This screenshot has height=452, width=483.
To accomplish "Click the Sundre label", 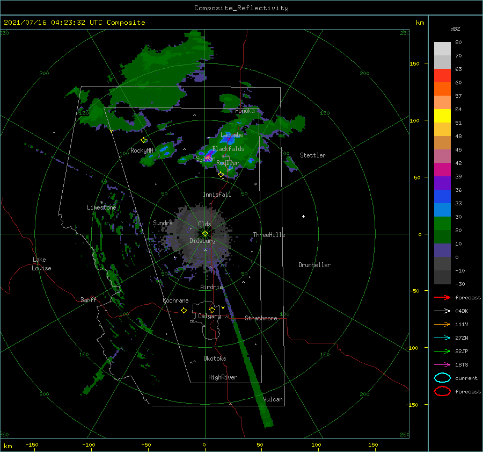I will coord(163,223).
